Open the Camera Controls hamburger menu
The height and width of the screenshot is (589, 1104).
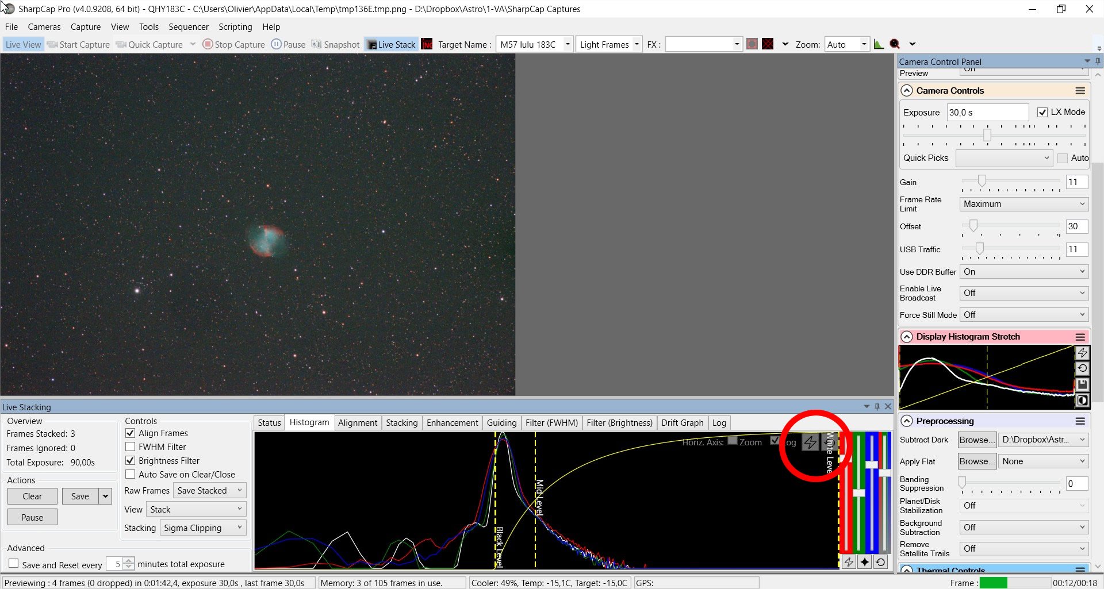tap(1080, 91)
